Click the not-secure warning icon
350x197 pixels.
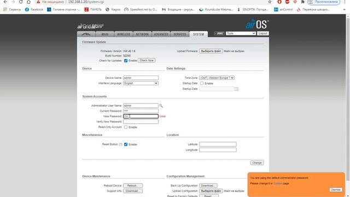tap(38, 2)
